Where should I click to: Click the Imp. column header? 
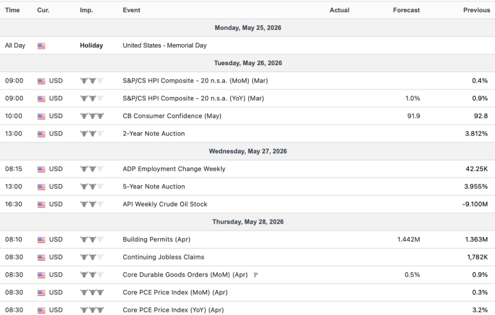[86, 10]
